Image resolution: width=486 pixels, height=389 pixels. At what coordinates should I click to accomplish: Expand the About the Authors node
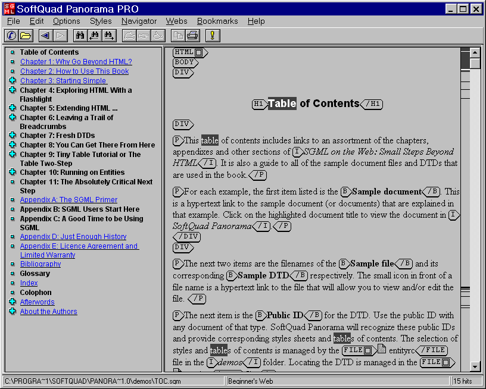click(13, 311)
